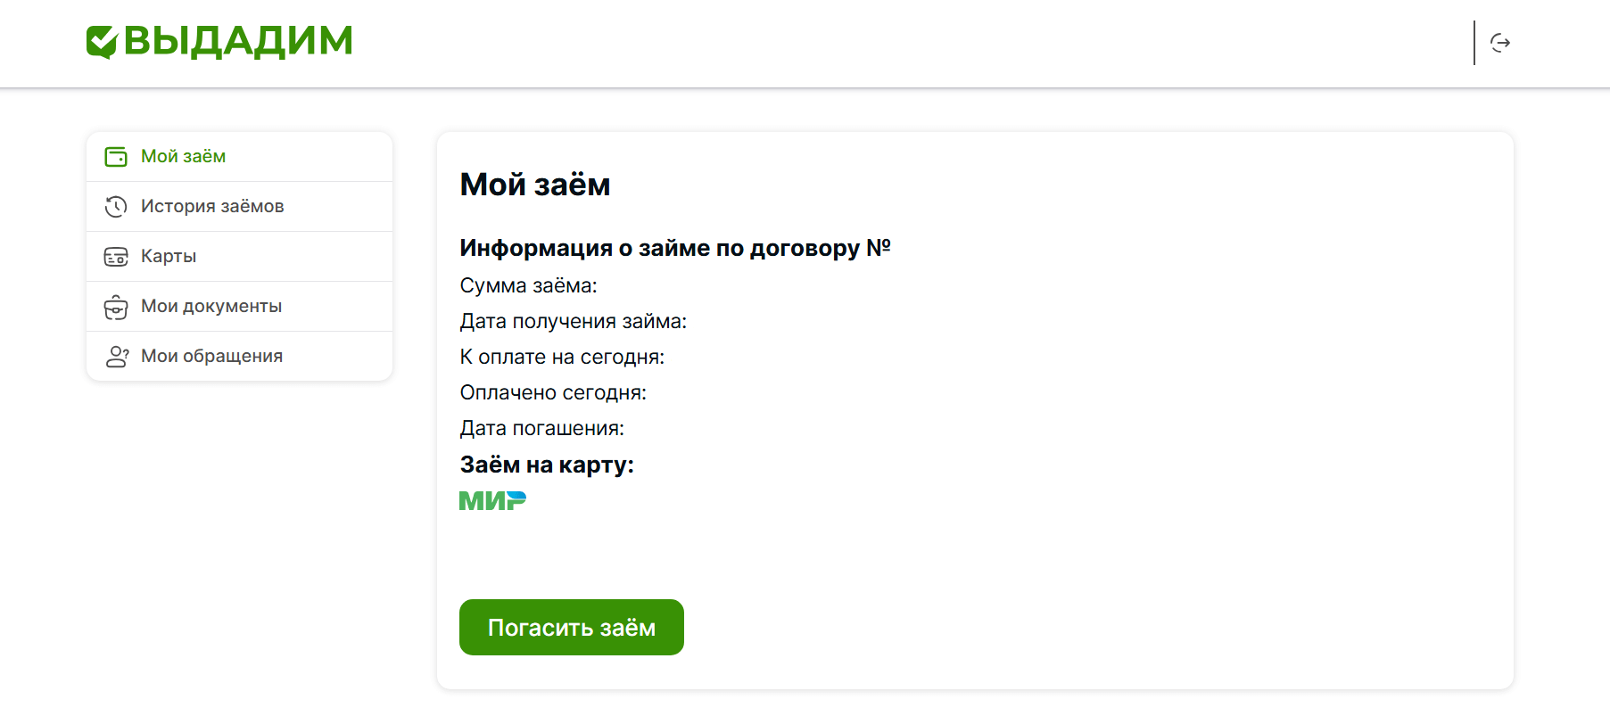Image resolution: width=1610 pixels, height=716 pixels.
Task: Click the Сумма заёма line
Action: coord(528,286)
